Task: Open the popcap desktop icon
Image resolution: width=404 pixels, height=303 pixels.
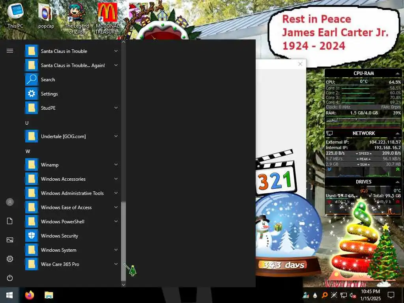Action: tap(46, 15)
